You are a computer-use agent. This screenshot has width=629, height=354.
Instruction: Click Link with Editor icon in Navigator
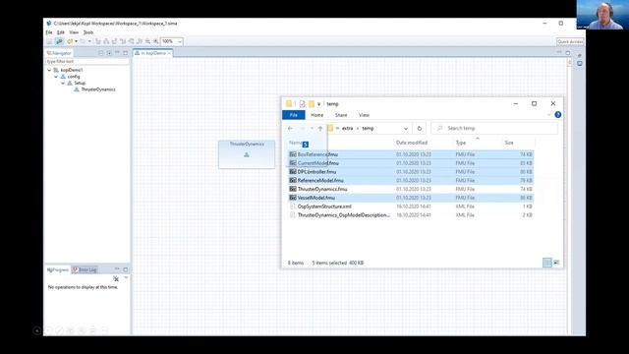(x=109, y=53)
